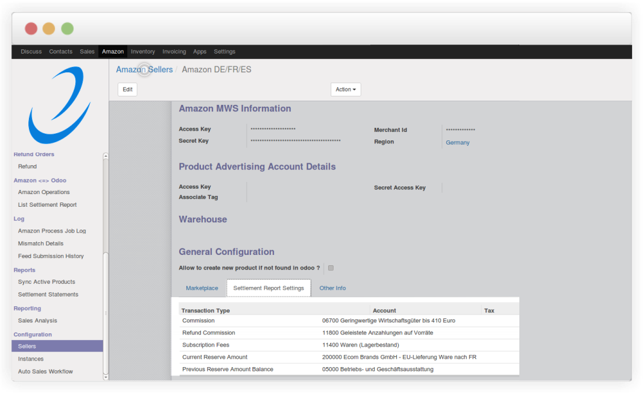This screenshot has width=643, height=393.
Task: Switch to the Marketplace tab
Action: pos(201,288)
